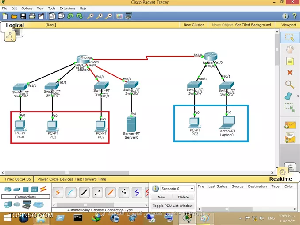Select the Wireless Devices category icon
Viewport: 300px width, 225px height.
point(34,190)
